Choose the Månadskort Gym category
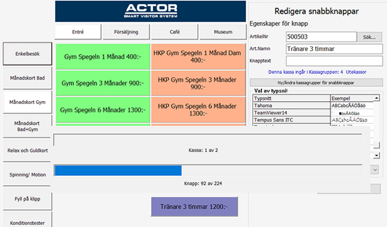Viewport: 387px width, 227px height. [27, 102]
